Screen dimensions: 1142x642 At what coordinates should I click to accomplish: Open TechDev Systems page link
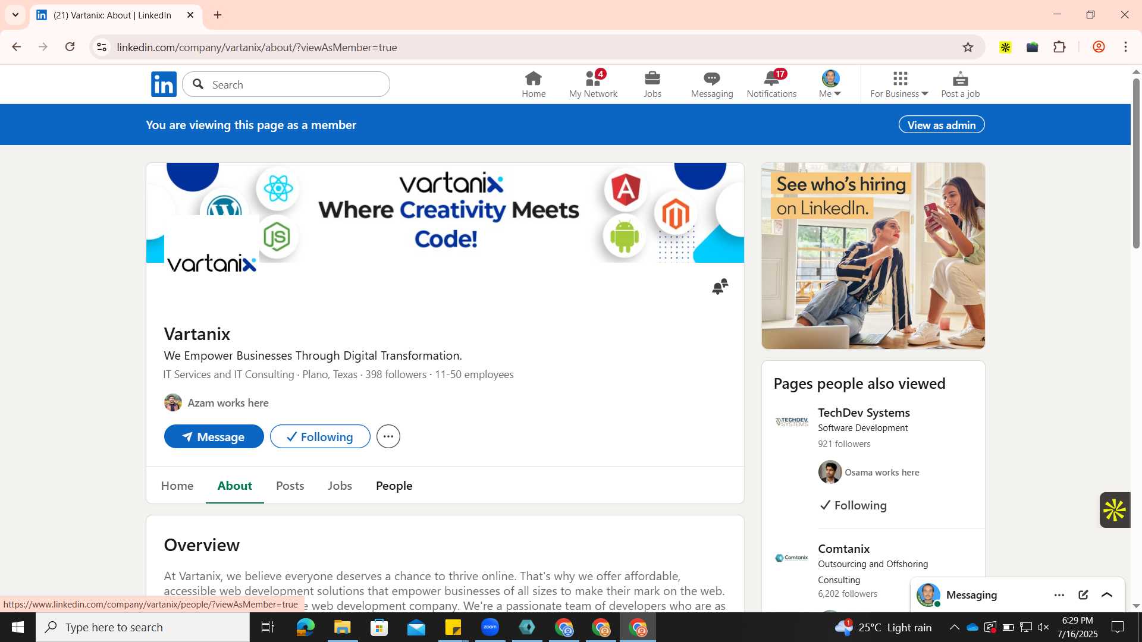tap(864, 413)
